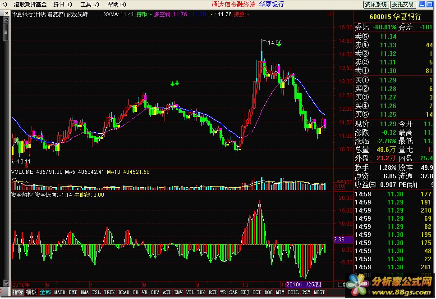Click the VOLUME: 485791.00 readout
436x299 pixels.
click(37, 172)
